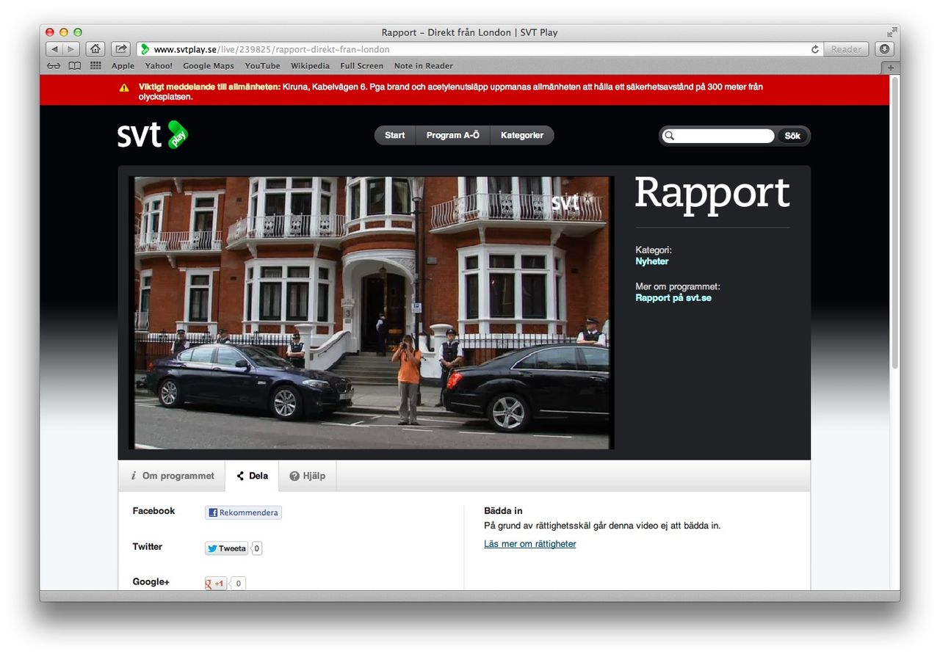This screenshot has width=940, height=657.
Task: Click the share page icon
Action: click(120, 49)
